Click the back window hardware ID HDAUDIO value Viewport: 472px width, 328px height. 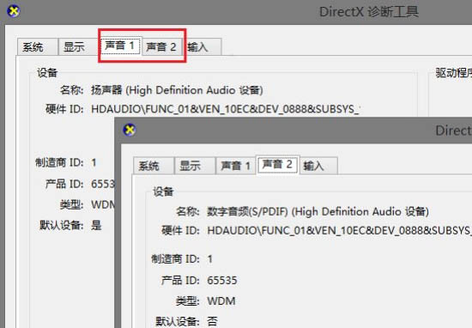[x=225, y=109]
